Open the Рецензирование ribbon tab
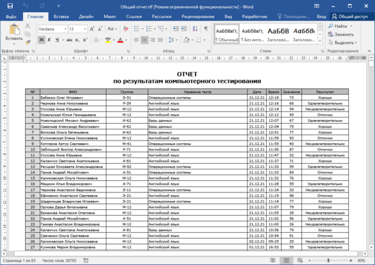This screenshot has height=265, width=375. point(198,17)
